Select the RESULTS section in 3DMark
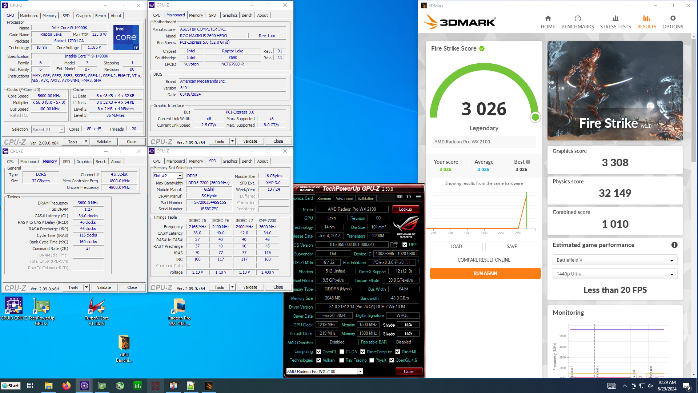The height and width of the screenshot is (393, 698). 646,22
